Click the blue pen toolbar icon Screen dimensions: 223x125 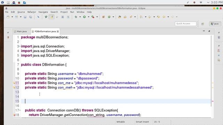pos(38,17)
